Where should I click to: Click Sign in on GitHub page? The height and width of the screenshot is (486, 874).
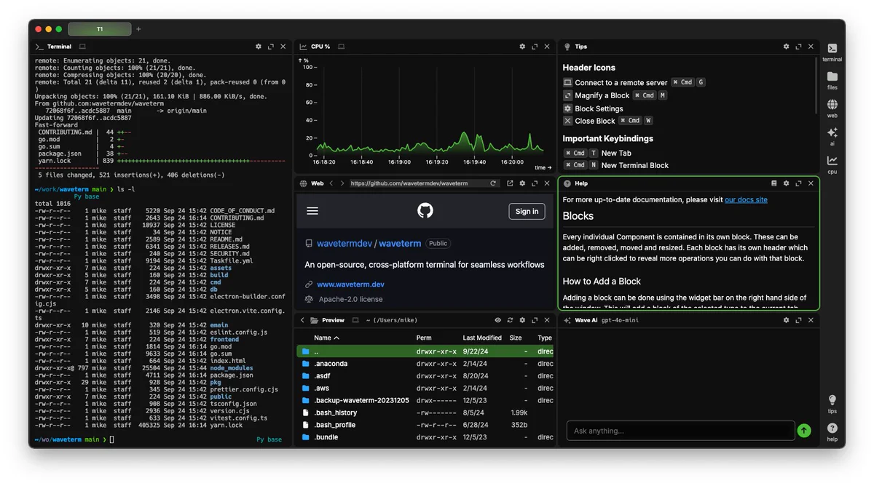click(527, 212)
